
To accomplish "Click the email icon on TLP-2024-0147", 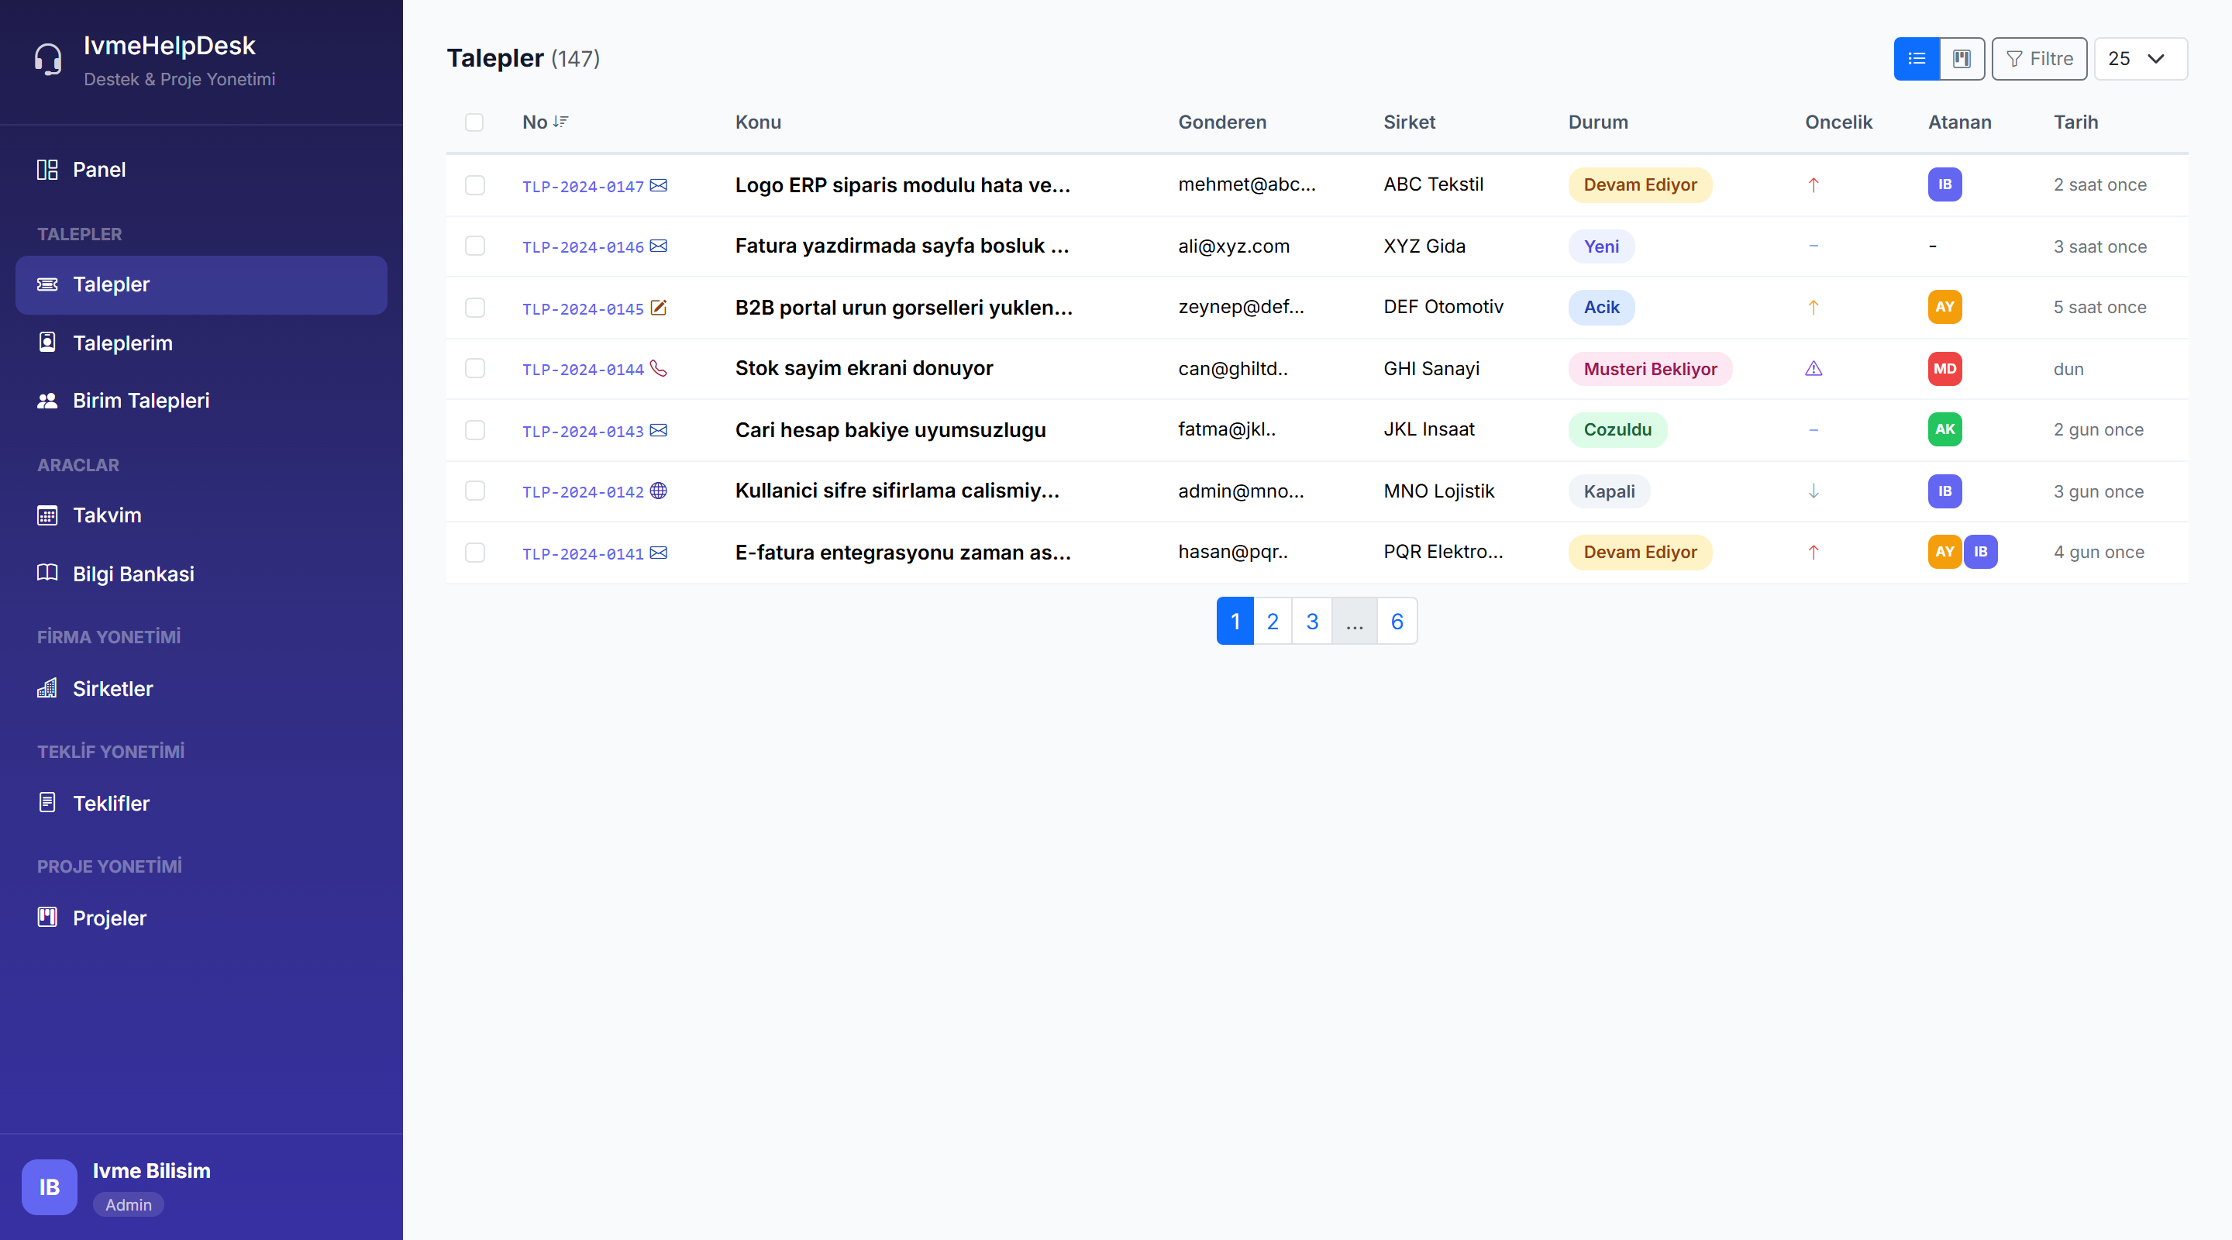I will coord(659,185).
